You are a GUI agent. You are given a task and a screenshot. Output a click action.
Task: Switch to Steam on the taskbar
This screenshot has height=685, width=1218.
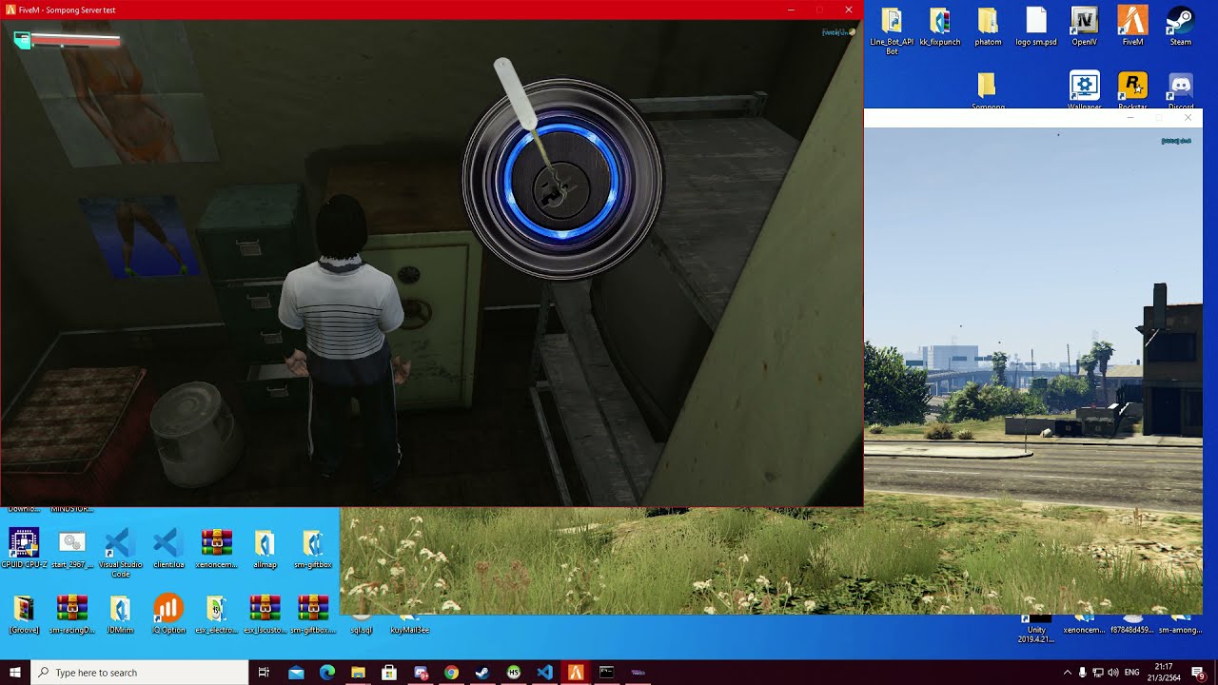tap(482, 673)
